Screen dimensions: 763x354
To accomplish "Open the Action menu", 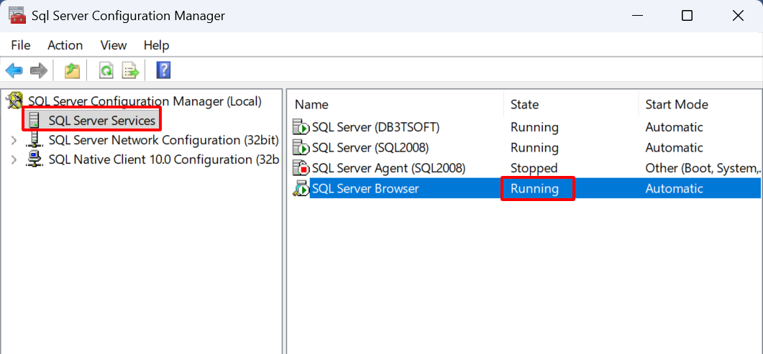I will pos(65,45).
